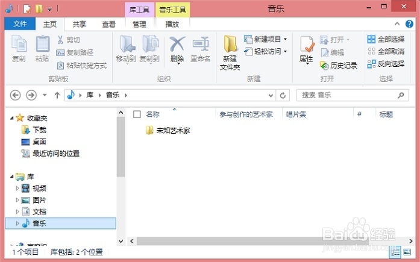420x262 pixels.
Task: Sort by Title (标题) column header
Action: [x=386, y=114]
